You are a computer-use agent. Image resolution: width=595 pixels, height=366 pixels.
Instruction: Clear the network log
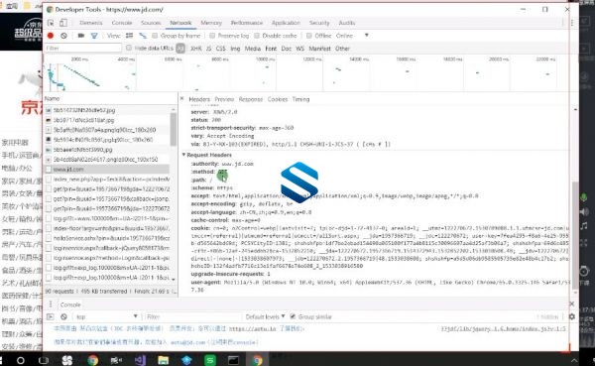pos(63,36)
